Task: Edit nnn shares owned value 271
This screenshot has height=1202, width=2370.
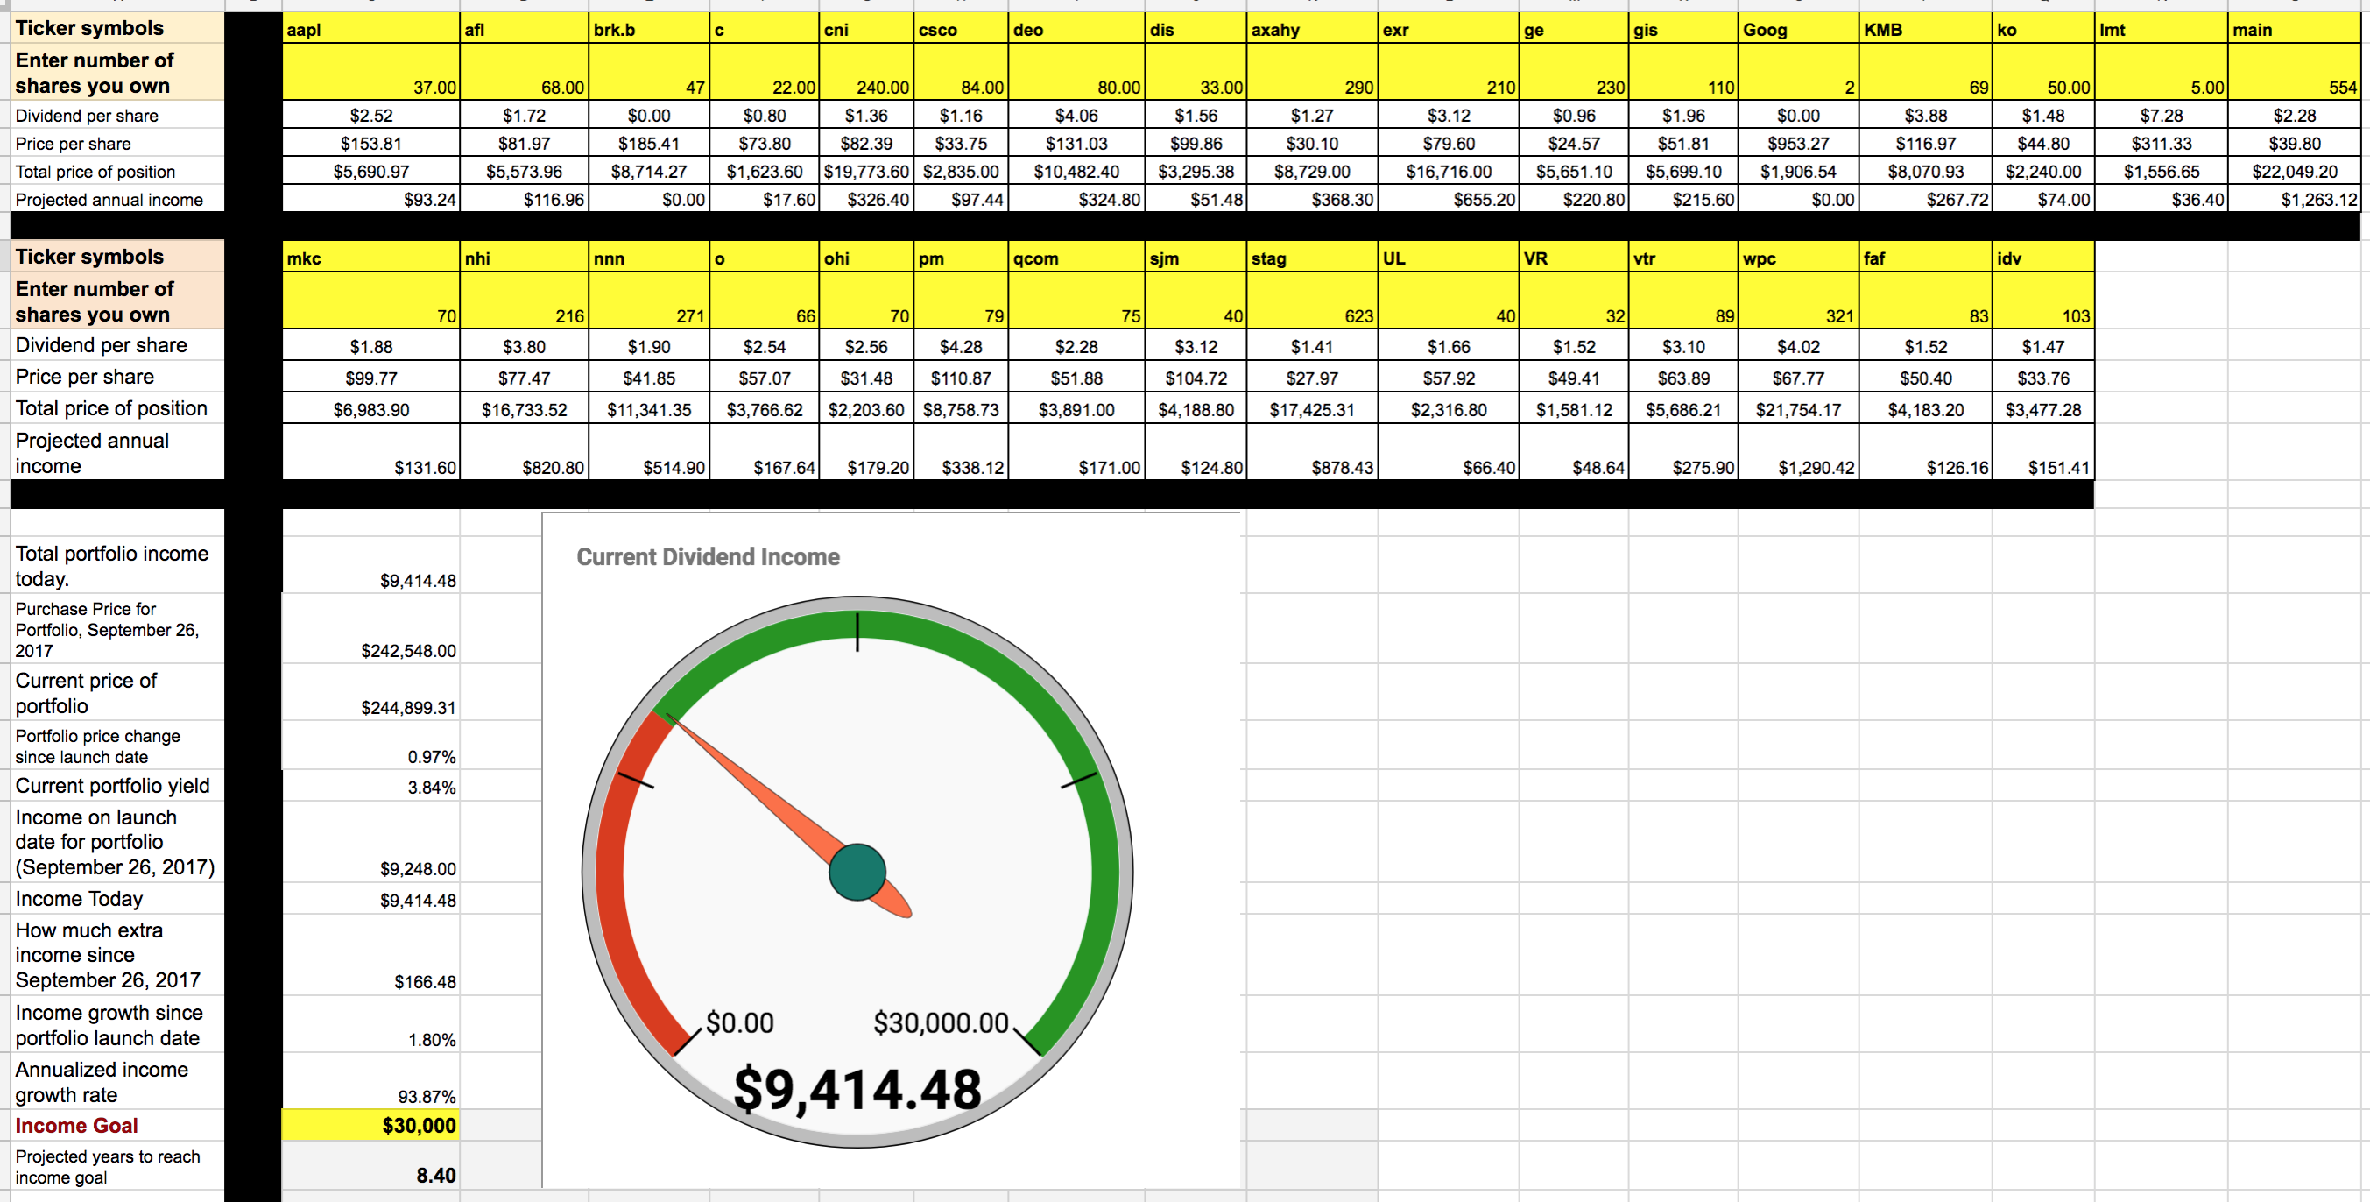Action: (649, 300)
